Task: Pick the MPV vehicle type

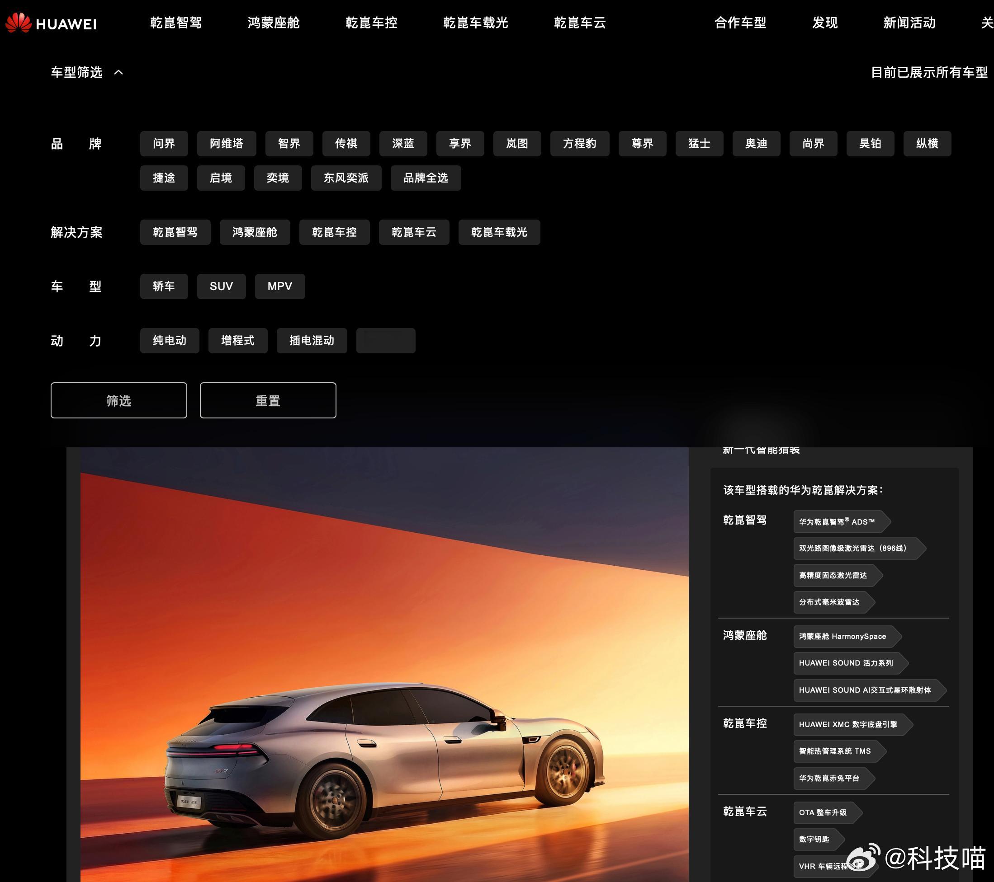Action: click(280, 286)
